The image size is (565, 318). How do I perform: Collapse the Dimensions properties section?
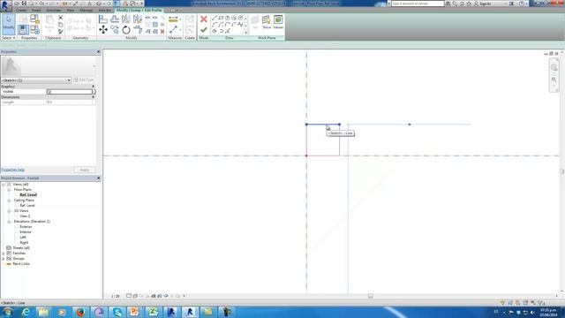[x=93, y=97]
